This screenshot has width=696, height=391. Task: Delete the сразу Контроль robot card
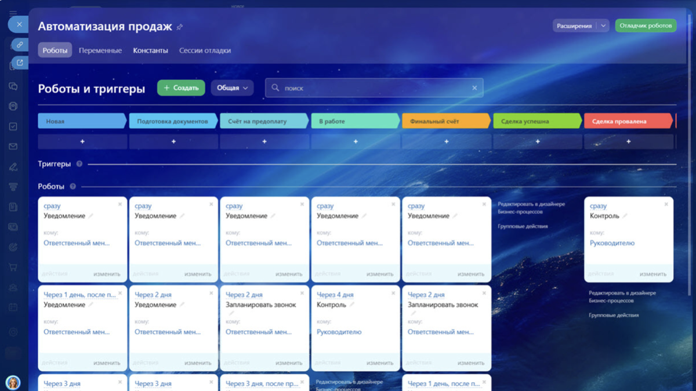point(666,204)
